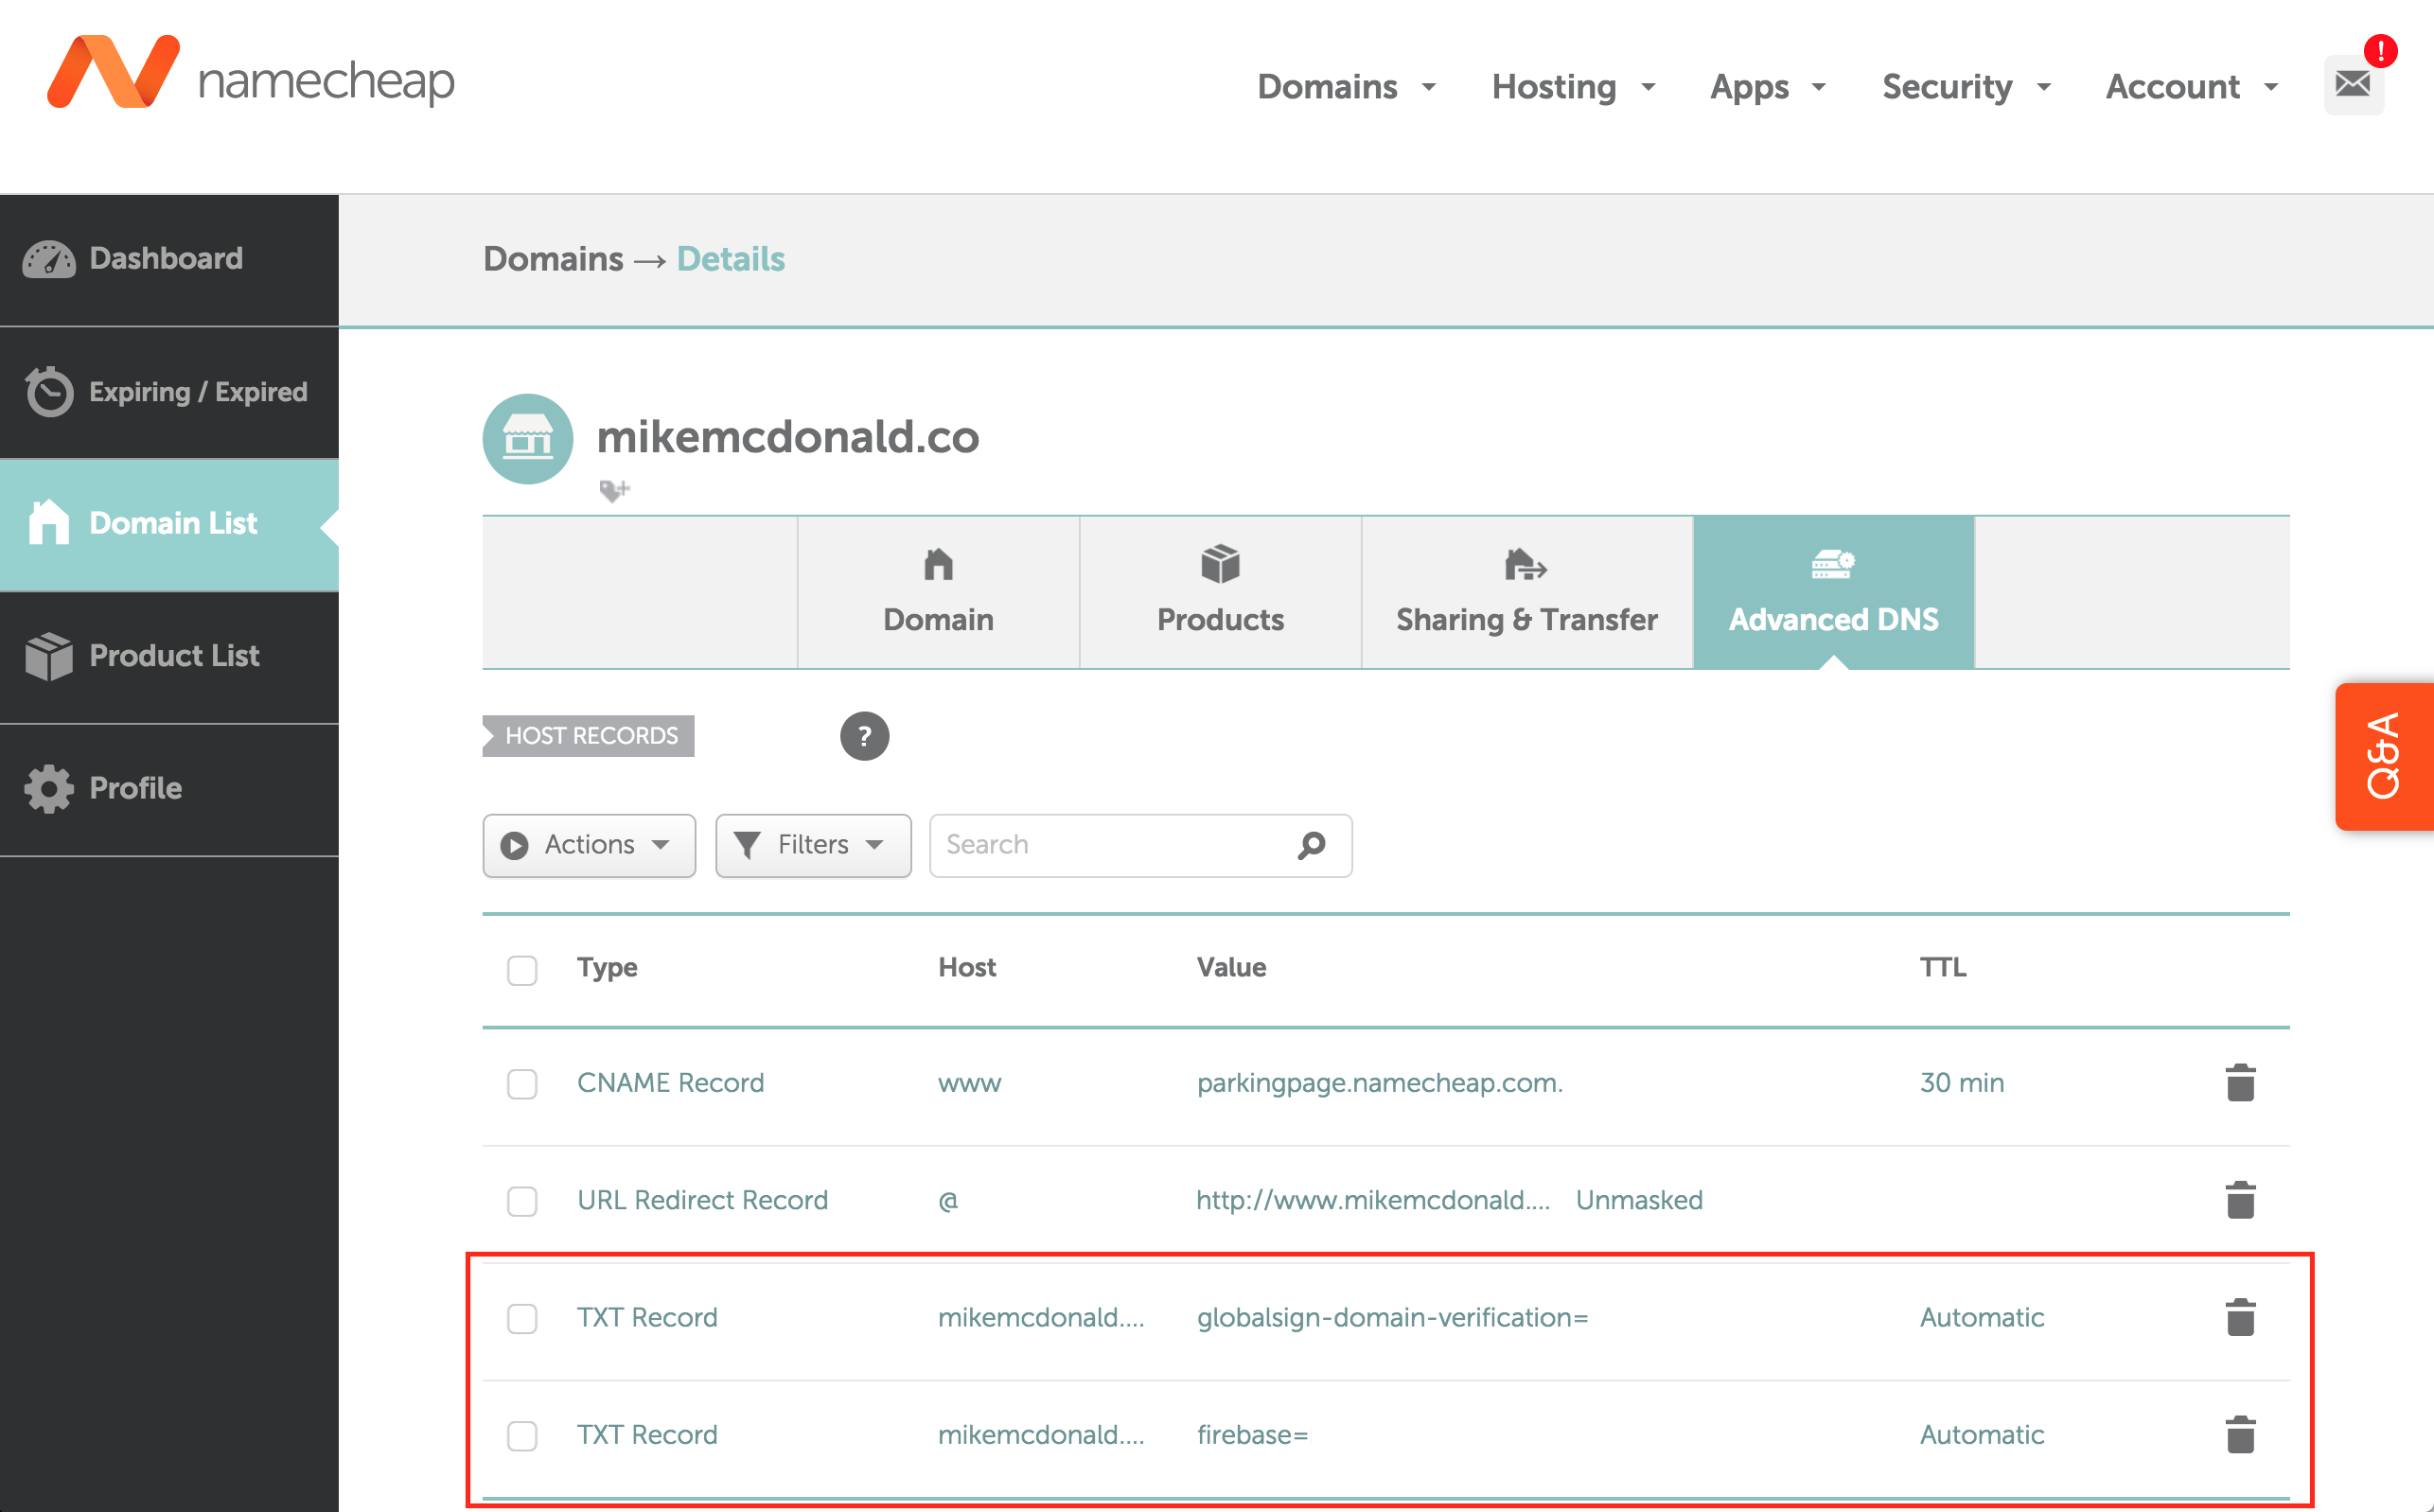Click the Domains breadcrumb link
This screenshot has width=2434, height=1512.
(x=553, y=259)
